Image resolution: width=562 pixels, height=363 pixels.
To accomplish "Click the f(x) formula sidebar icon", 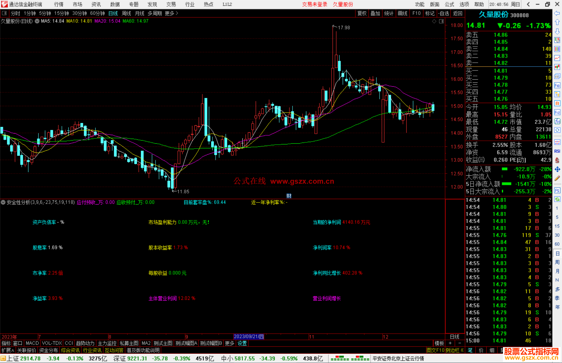I will tap(557, 121).
